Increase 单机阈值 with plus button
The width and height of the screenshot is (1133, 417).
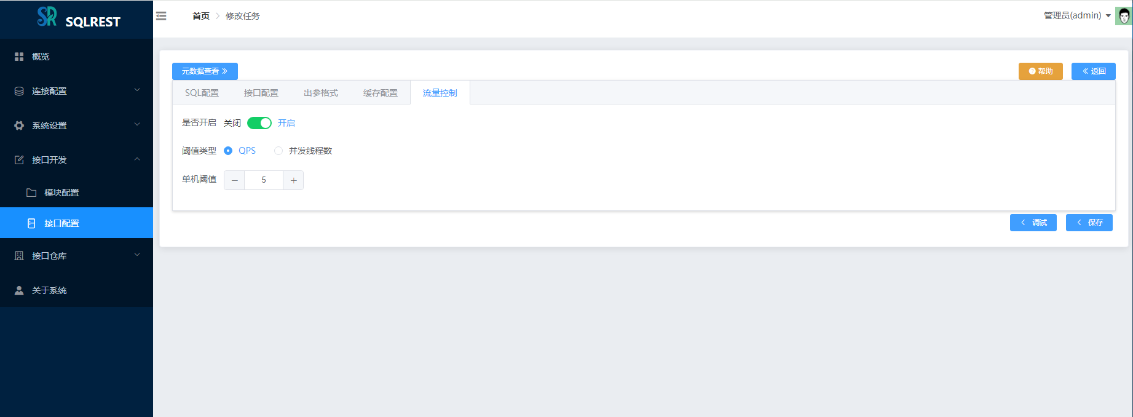pos(293,180)
